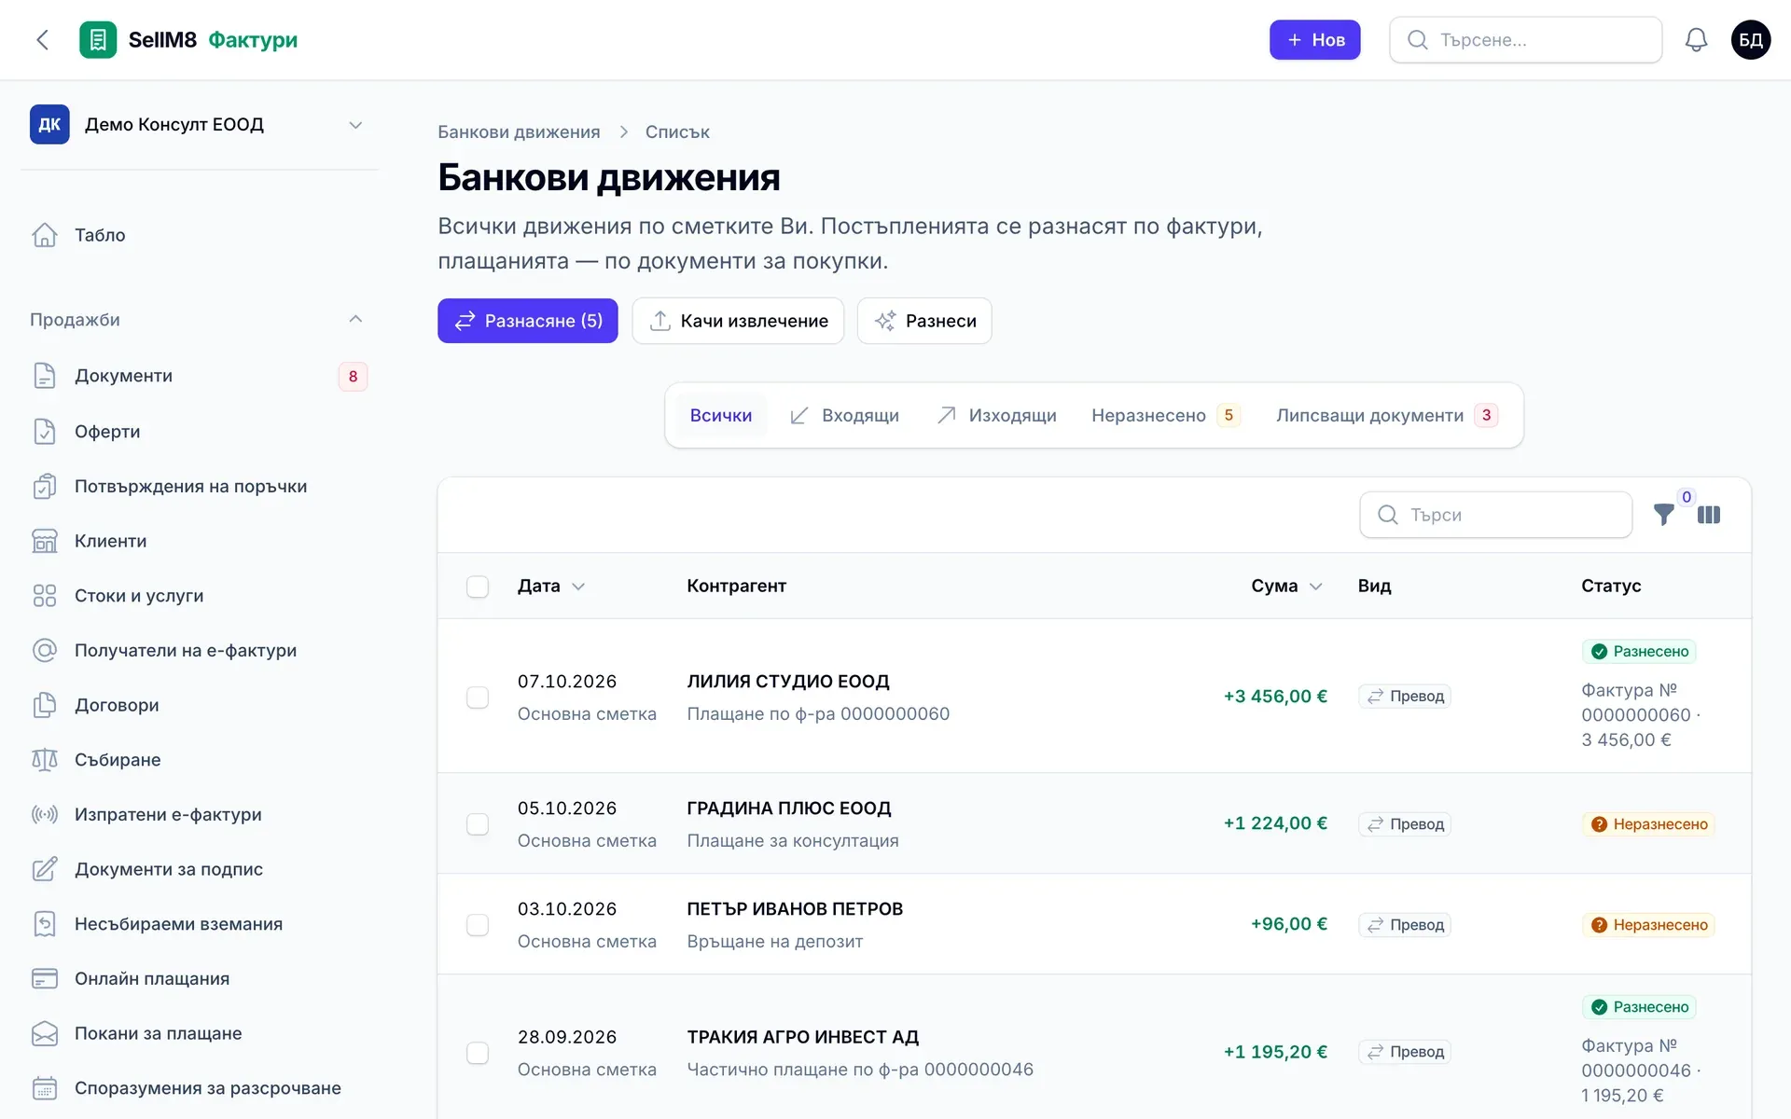Screen dimensions: 1791x1119
Task: Open Клиенти in sidebar
Action: [199, 541]
